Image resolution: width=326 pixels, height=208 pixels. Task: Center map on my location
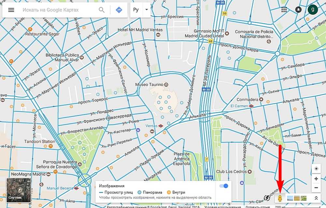(x=316, y=169)
